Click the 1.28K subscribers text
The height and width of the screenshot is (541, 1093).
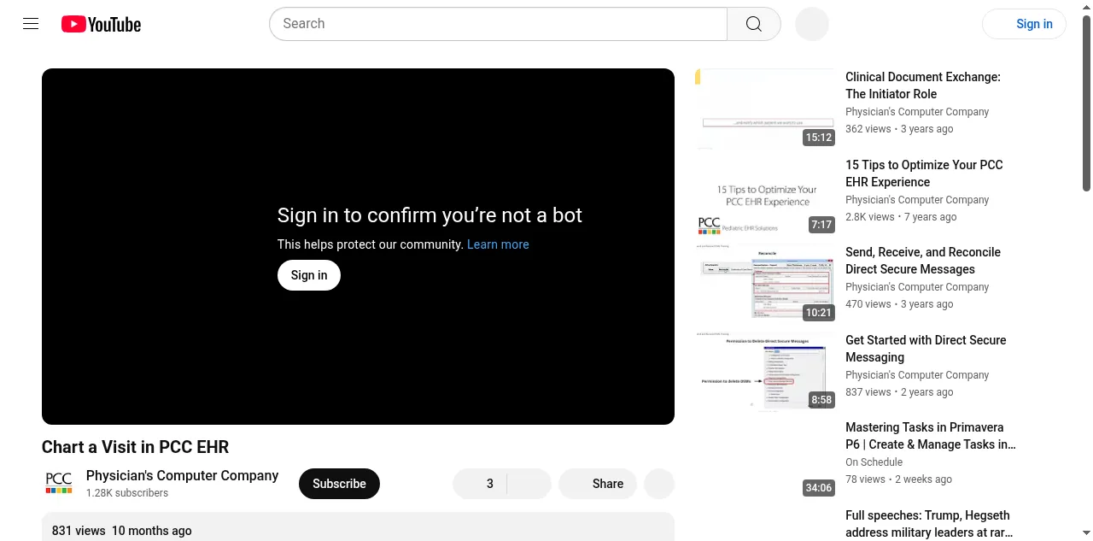pos(127,493)
